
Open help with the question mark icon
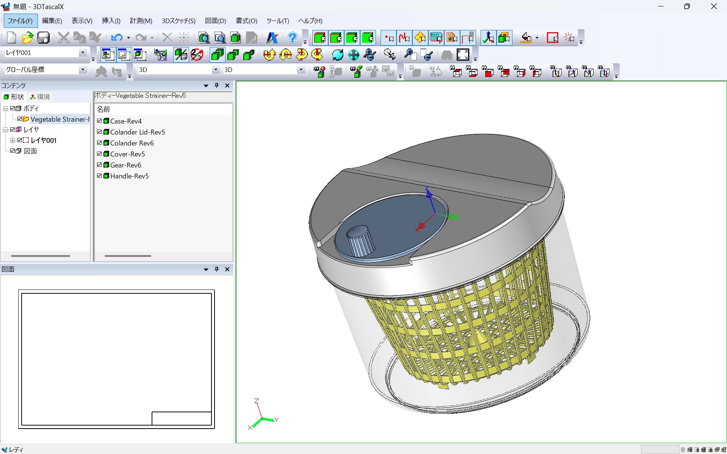292,38
